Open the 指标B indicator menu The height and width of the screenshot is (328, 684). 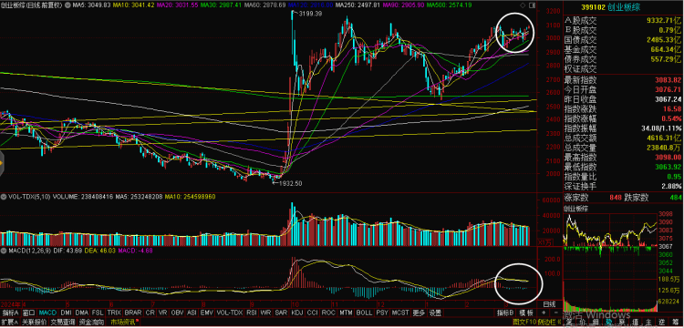(x=504, y=313)
